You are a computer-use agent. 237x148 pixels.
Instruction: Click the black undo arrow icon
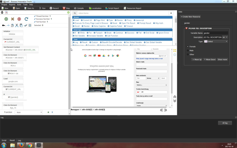coord(4,25)
